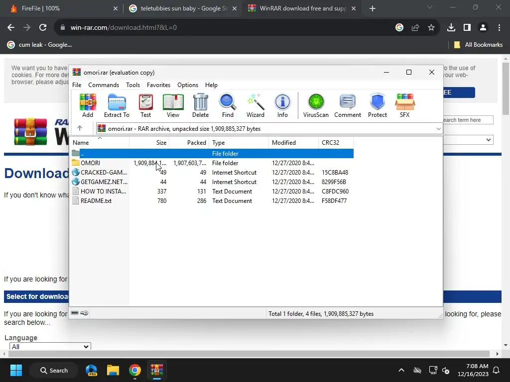Click Chrome's back navigation arrow

coord(11,28)
